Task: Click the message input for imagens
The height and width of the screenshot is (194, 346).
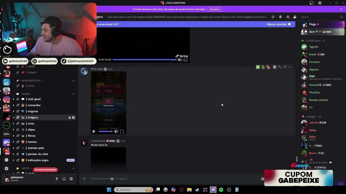Action: (x=173, y=179)
